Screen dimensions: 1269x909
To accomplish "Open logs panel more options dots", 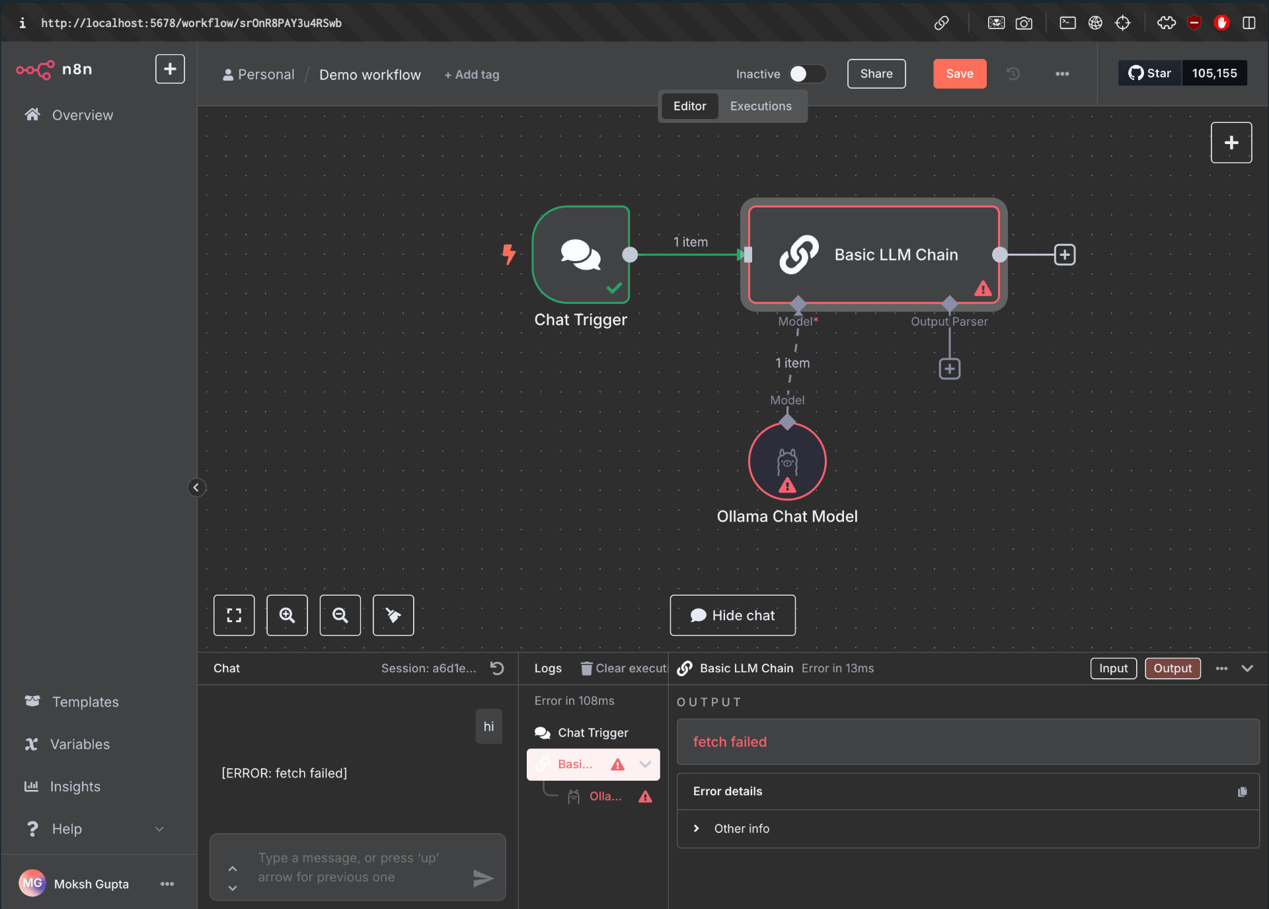I will [1221, 668].
